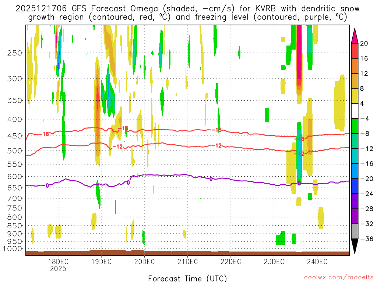This screenshot has width=377, height=282.
Task: Select the 24DEC tick label
Action: click(317, 262)
